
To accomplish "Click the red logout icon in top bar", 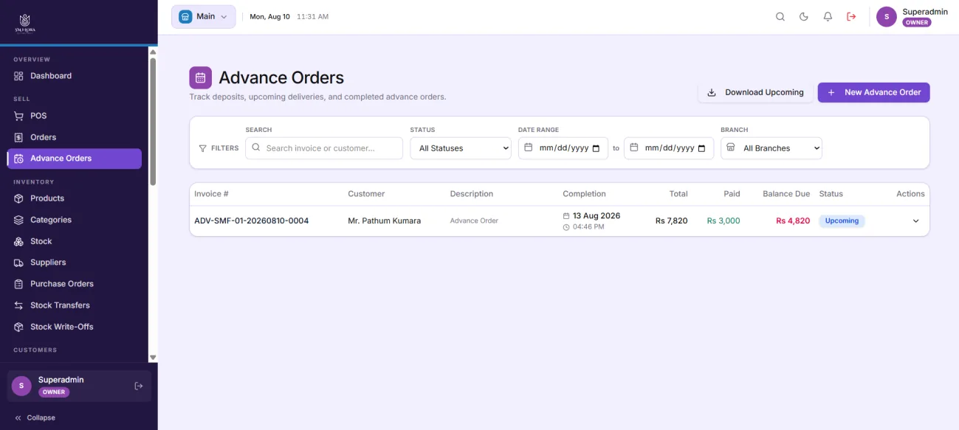I will pos(851,17).
